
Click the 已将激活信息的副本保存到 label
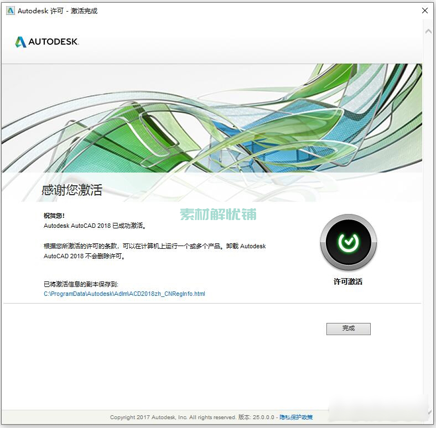(81, 284)
